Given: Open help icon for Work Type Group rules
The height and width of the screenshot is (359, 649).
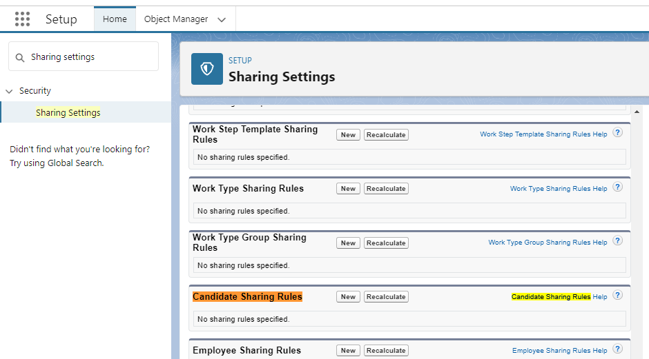Looking at the screenshot, I should [x=618, y=240].
